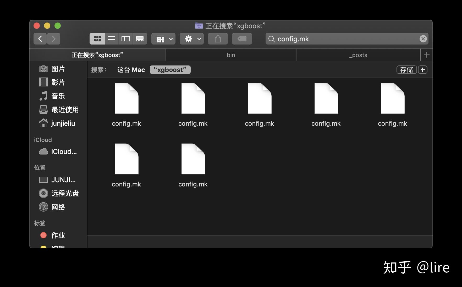The image size is (462, 287).
Task: Open iCloud Drive in the sidebar
Action: click(x=58, y=152)
